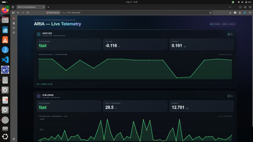Launch the e² studio app
Image resolution: width=253 pixels, height=142 pixels.
5,70
